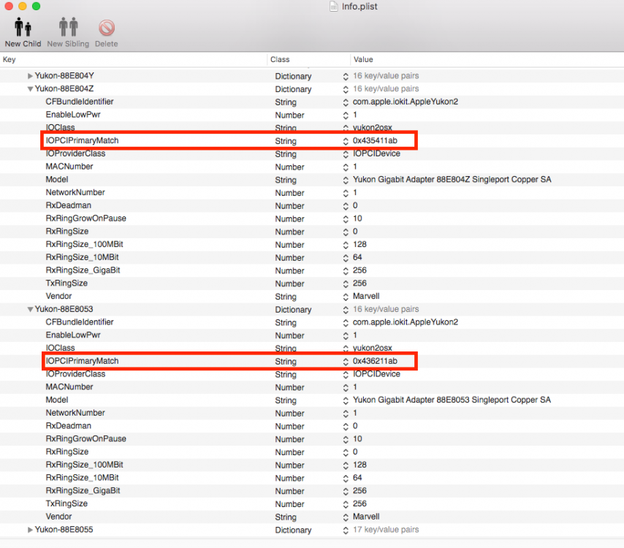
Task: Click value 128 under Yukon-88E8053
Action: click(359, 465)
